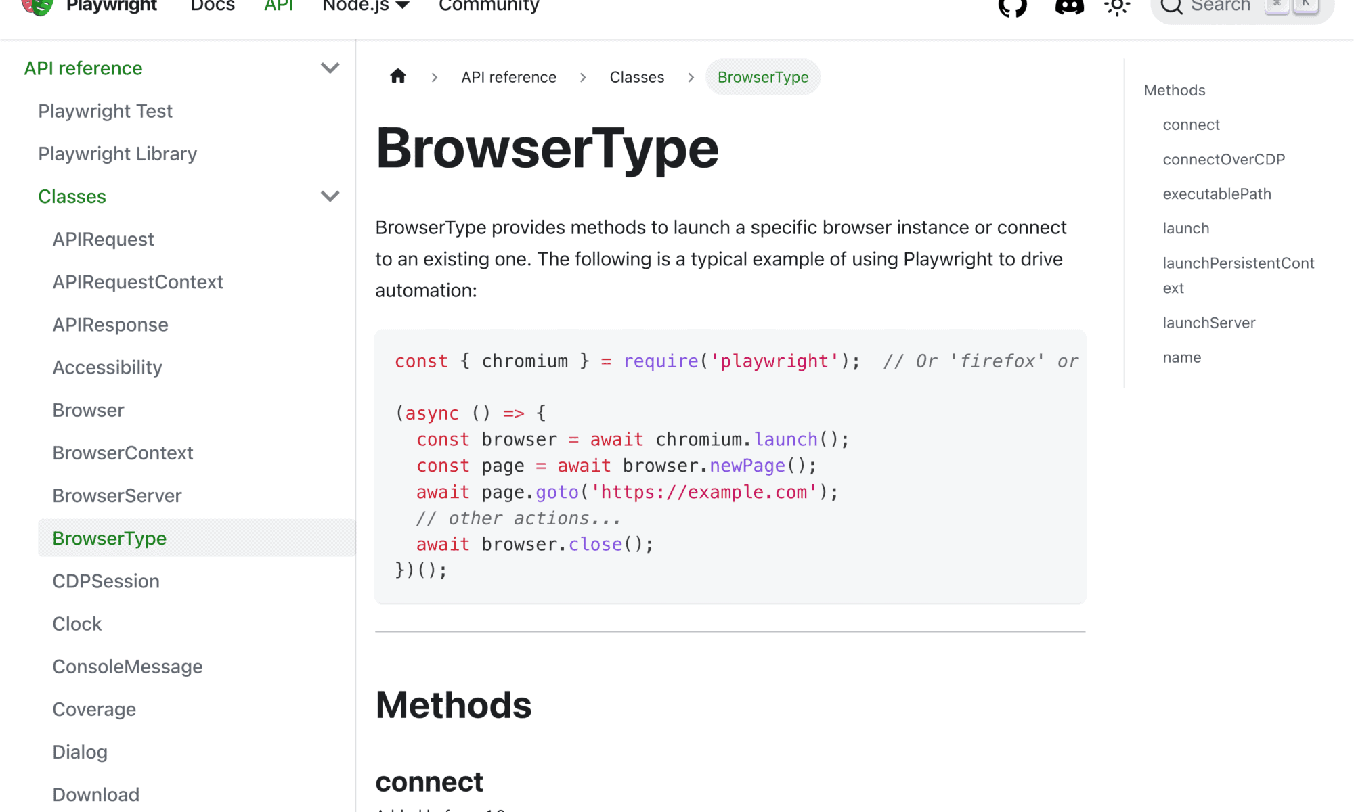Viewport: 1354px width, 812px height.
Task: Open Classes category in sidebar
Action: click(x=72, y=196)
